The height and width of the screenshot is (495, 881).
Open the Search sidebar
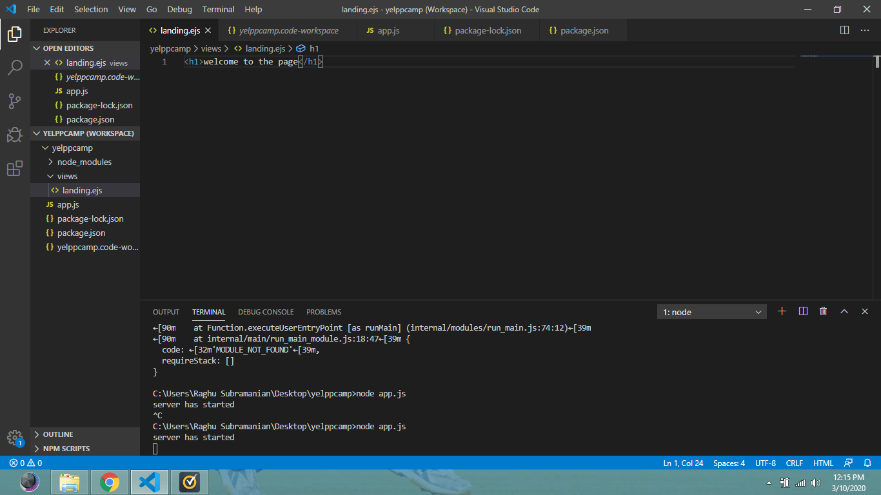pos(14,68)
